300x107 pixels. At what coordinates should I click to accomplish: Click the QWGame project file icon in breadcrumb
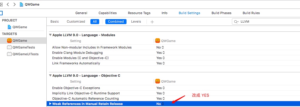[x=22, y=4]
